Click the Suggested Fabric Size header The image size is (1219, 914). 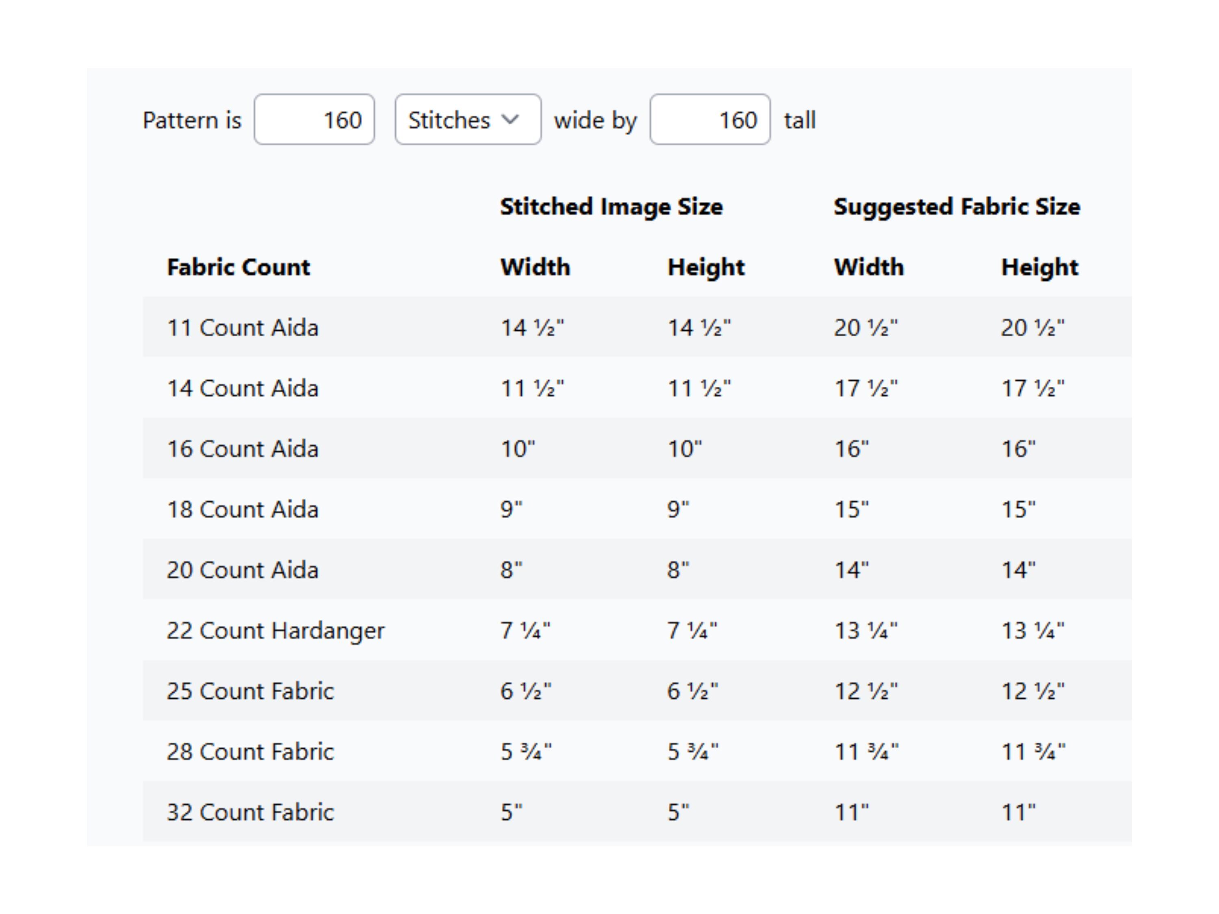click(x=957, y=207)
